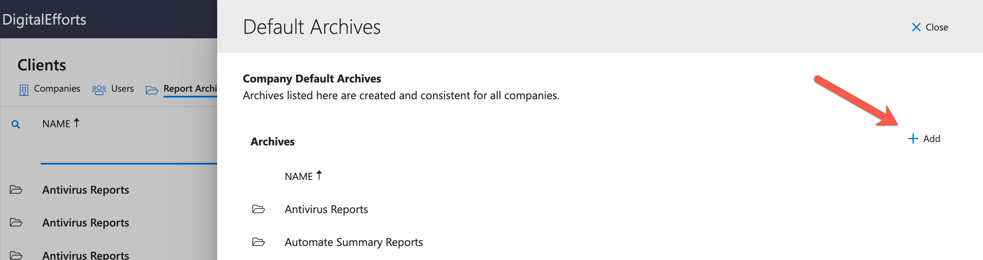Screen dimensions: 983x260
Task: Sort Clients list by NAME column arrow
Action: (77, 123)
